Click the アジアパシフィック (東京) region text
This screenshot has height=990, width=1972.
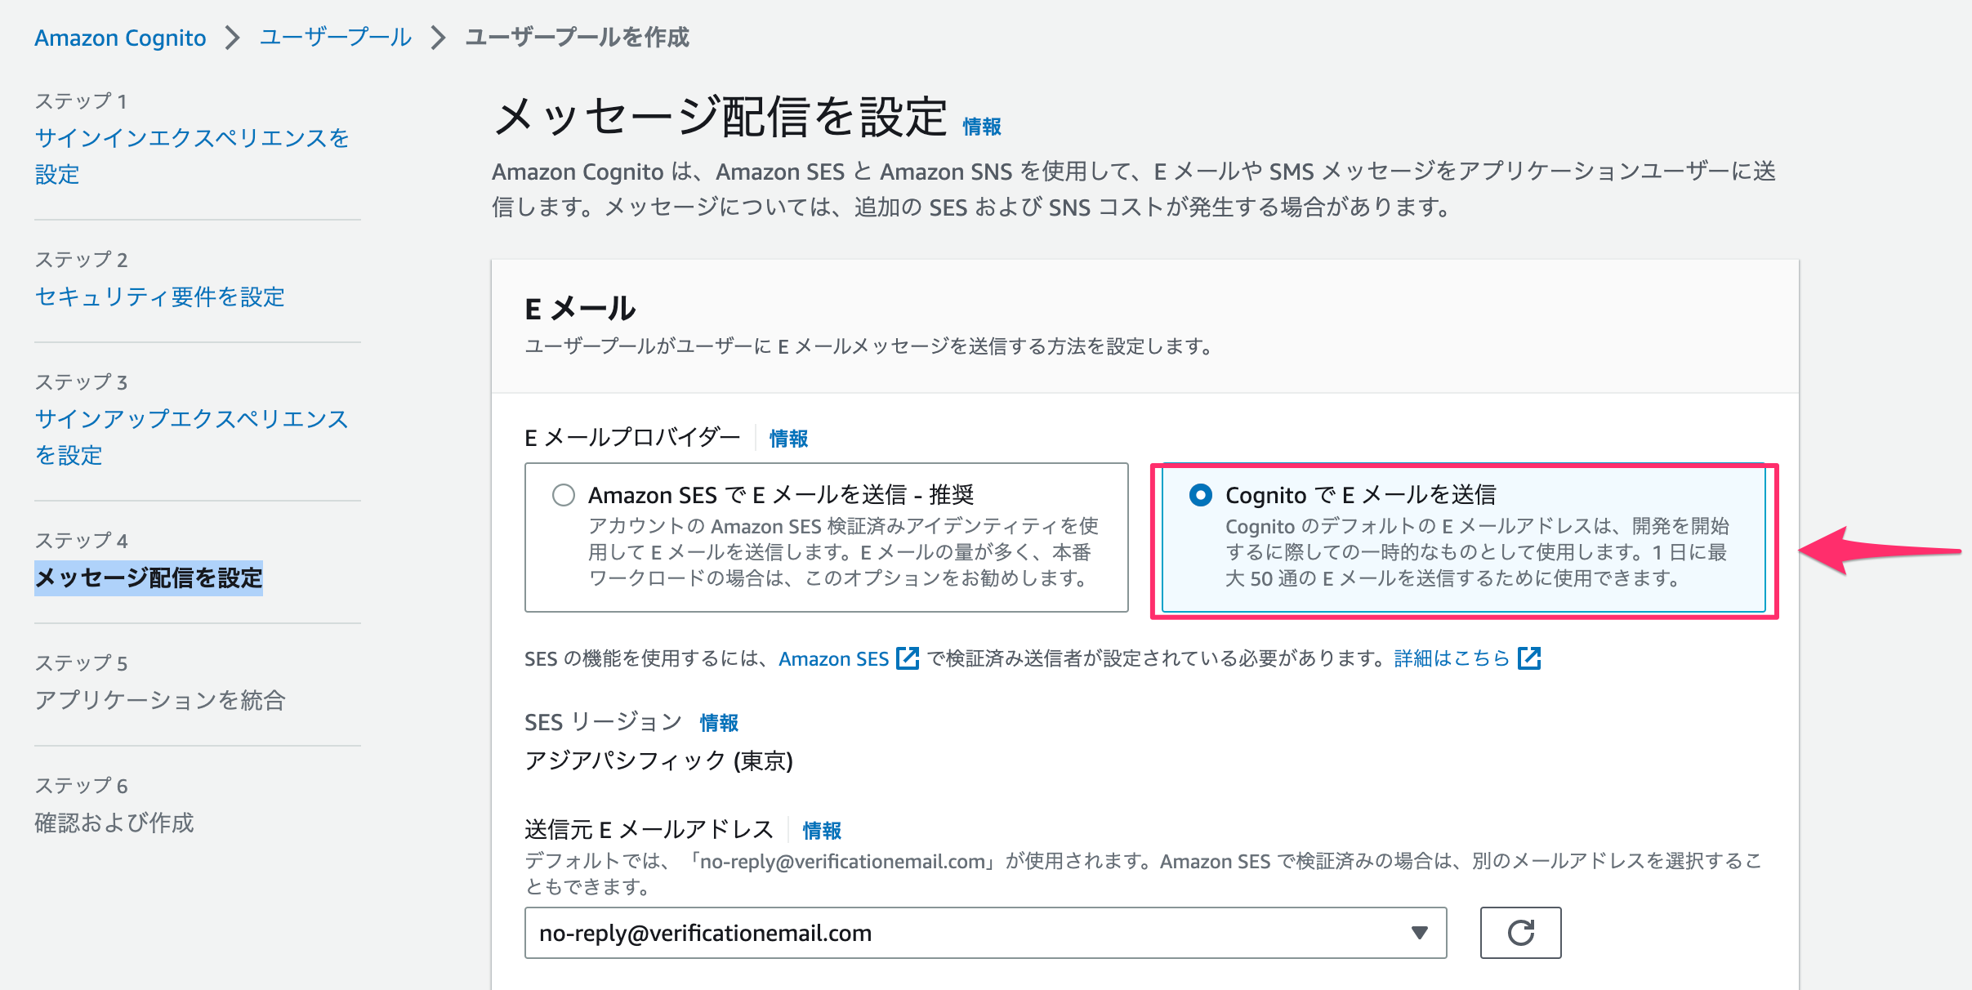(658, 760)
